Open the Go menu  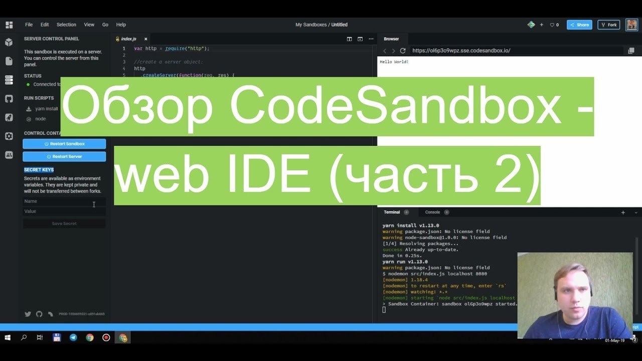(x=105, y=25)
